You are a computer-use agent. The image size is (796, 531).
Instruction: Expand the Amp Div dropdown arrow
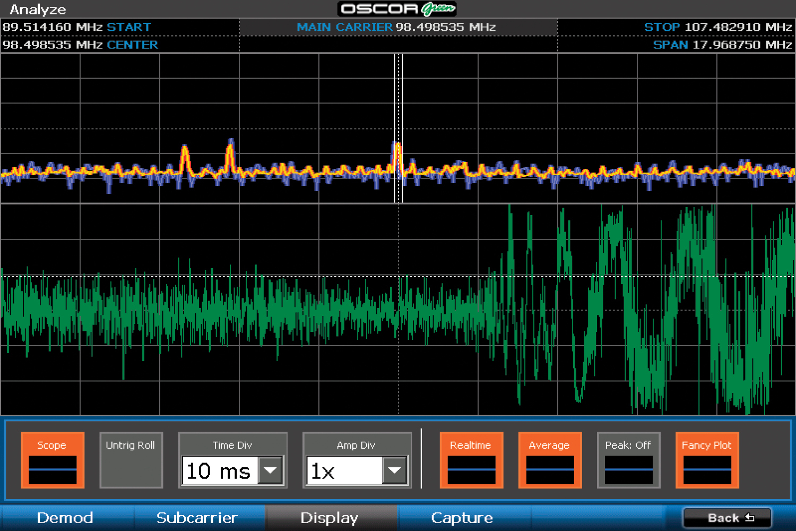click(395, 470)
